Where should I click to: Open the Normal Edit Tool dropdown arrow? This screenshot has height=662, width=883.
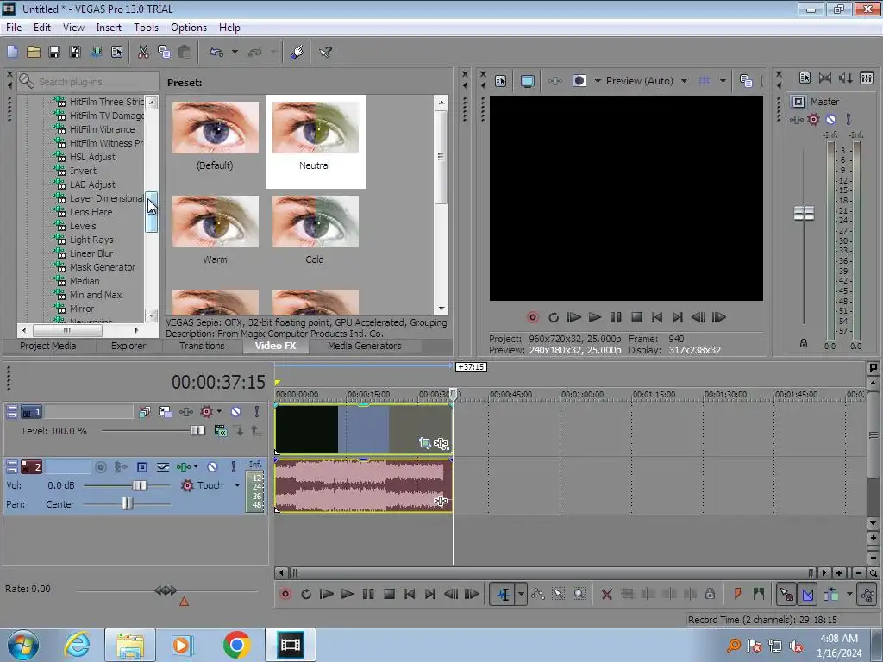521,594
